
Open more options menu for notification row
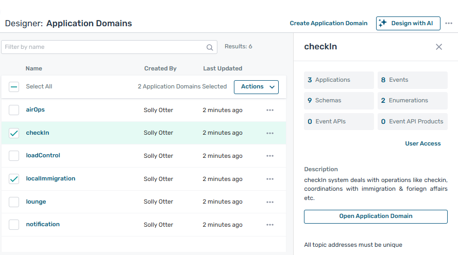pyautogui.click(x=270, y=225)
